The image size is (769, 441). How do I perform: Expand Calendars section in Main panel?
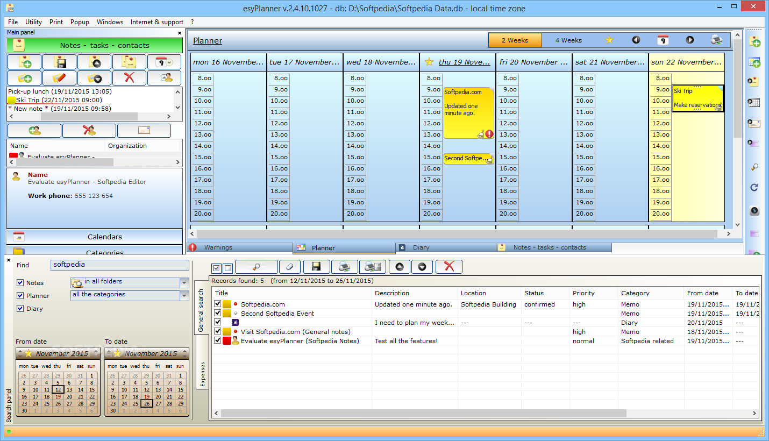(95, 237)
